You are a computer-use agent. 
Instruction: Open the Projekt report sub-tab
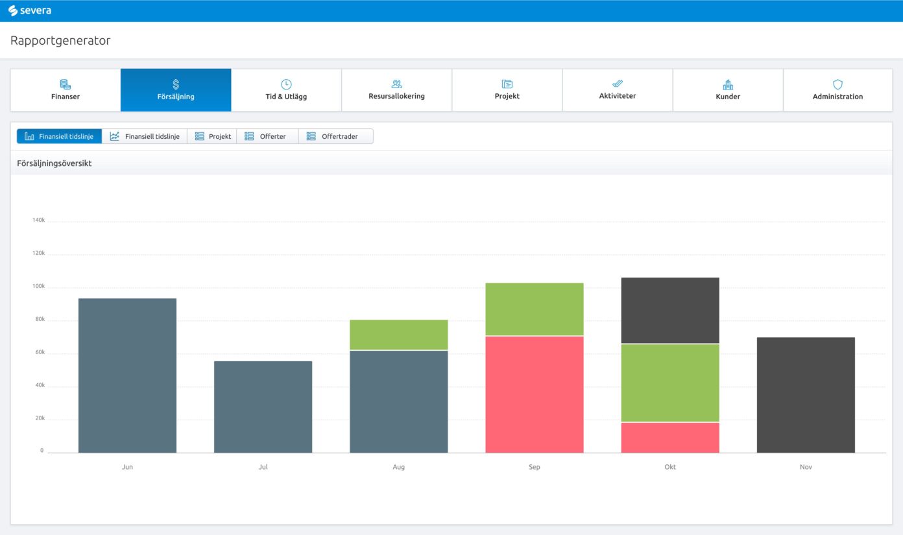pyautogui.click(x=212, y=136)
